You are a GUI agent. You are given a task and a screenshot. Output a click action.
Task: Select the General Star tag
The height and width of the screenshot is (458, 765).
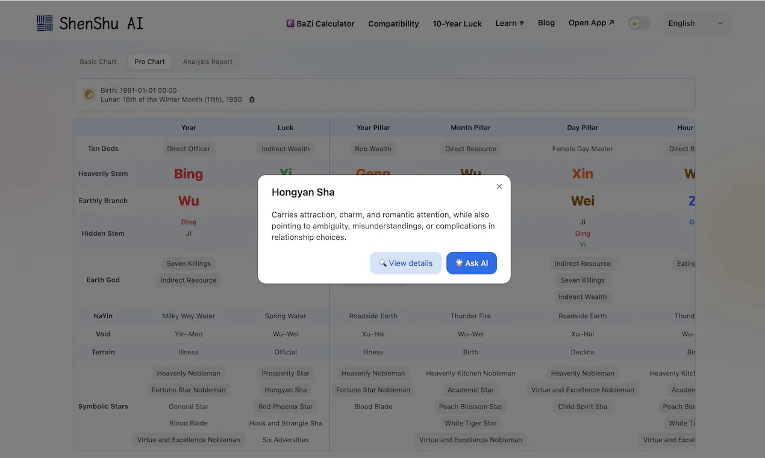point(189,406)
